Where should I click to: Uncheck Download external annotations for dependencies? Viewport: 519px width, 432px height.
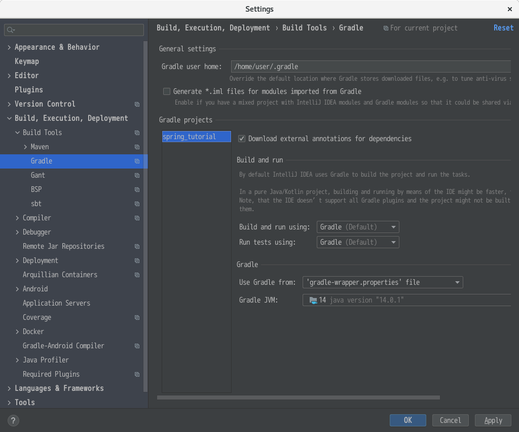242,139
